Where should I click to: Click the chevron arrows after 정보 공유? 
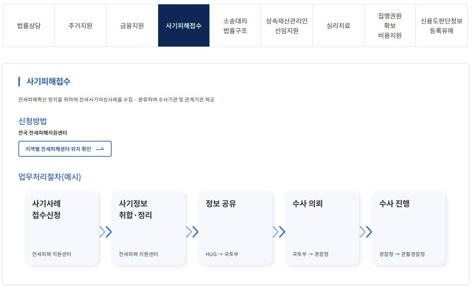point(280,232)
